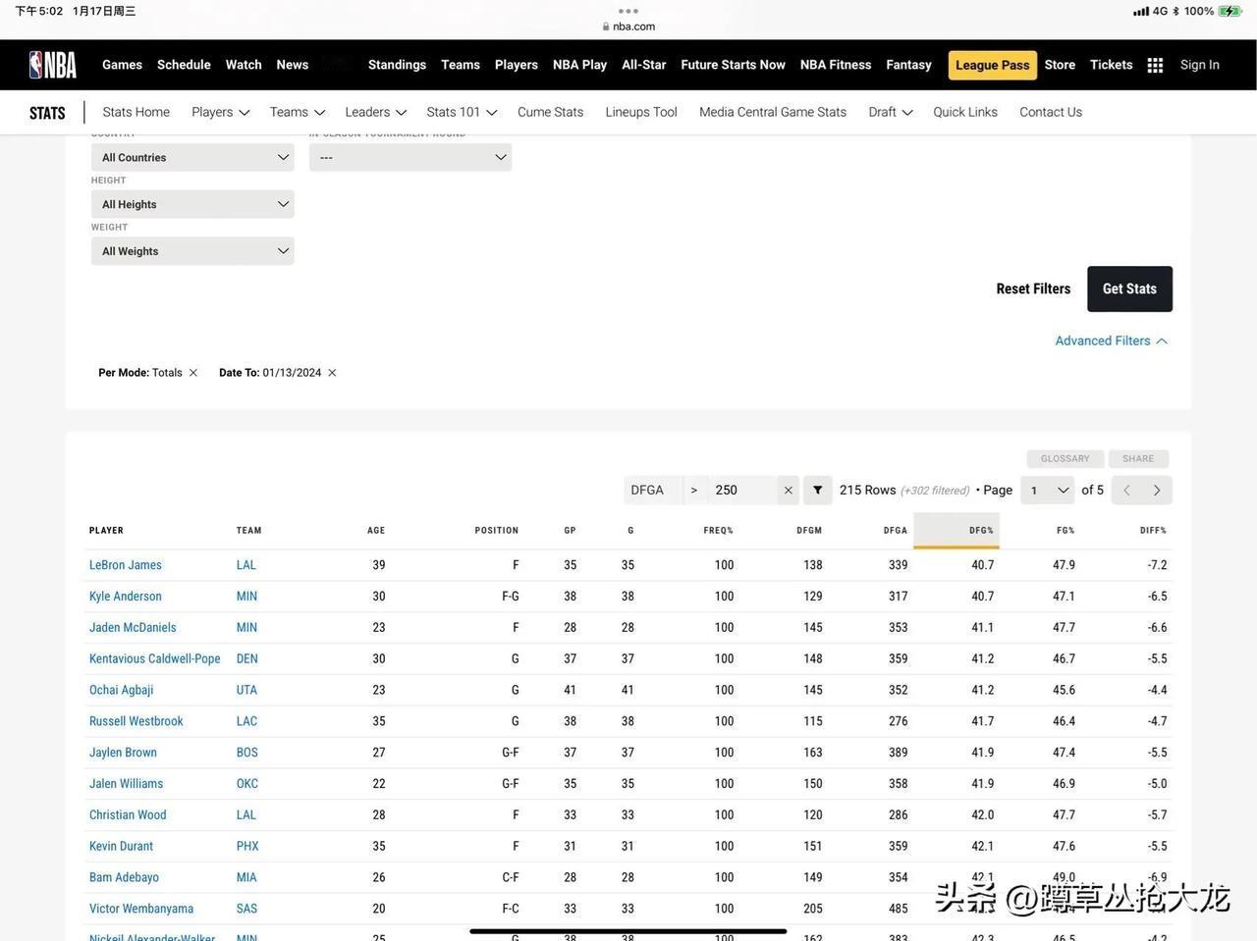Click the Get Stats button

(x=1130, y=288)
